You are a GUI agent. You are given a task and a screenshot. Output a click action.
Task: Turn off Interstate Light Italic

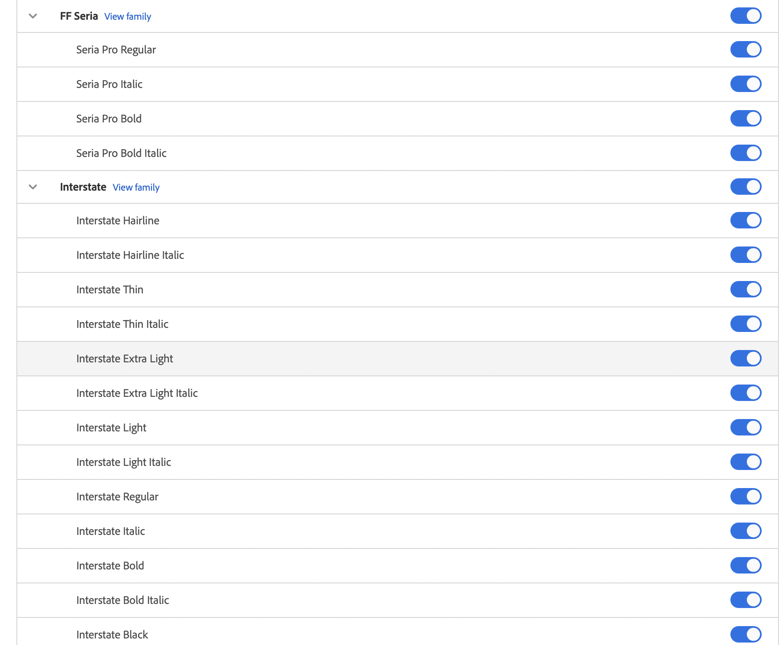(x=745, y=462)
